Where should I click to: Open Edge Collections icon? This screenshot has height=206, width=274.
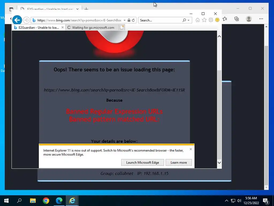pos(237,19)
